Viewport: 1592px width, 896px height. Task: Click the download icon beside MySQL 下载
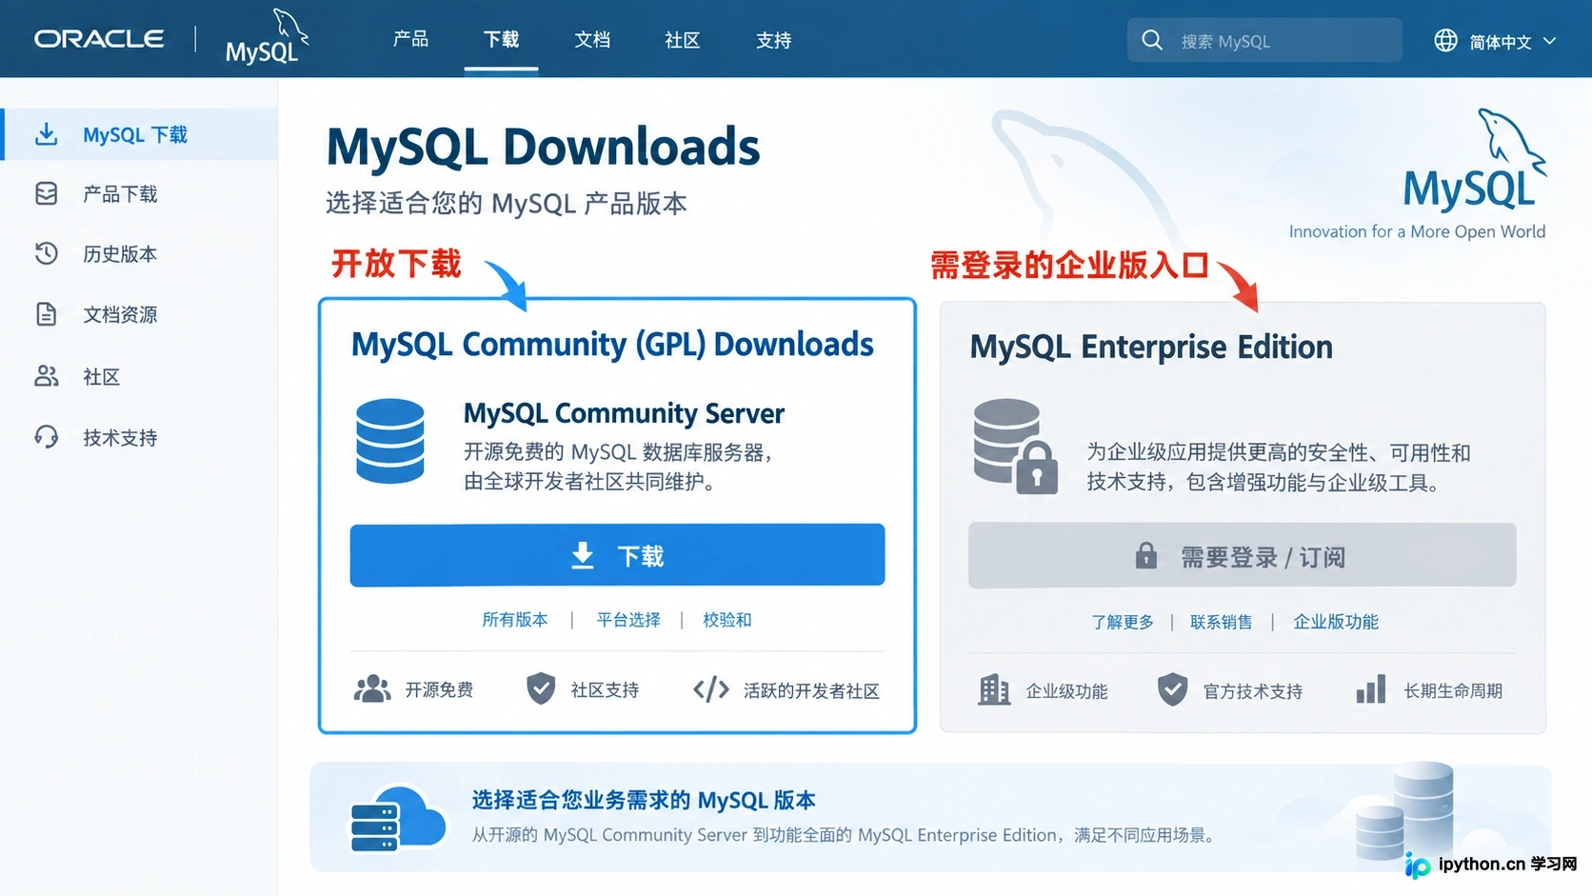pyautogui.click(x=46, y=134)
